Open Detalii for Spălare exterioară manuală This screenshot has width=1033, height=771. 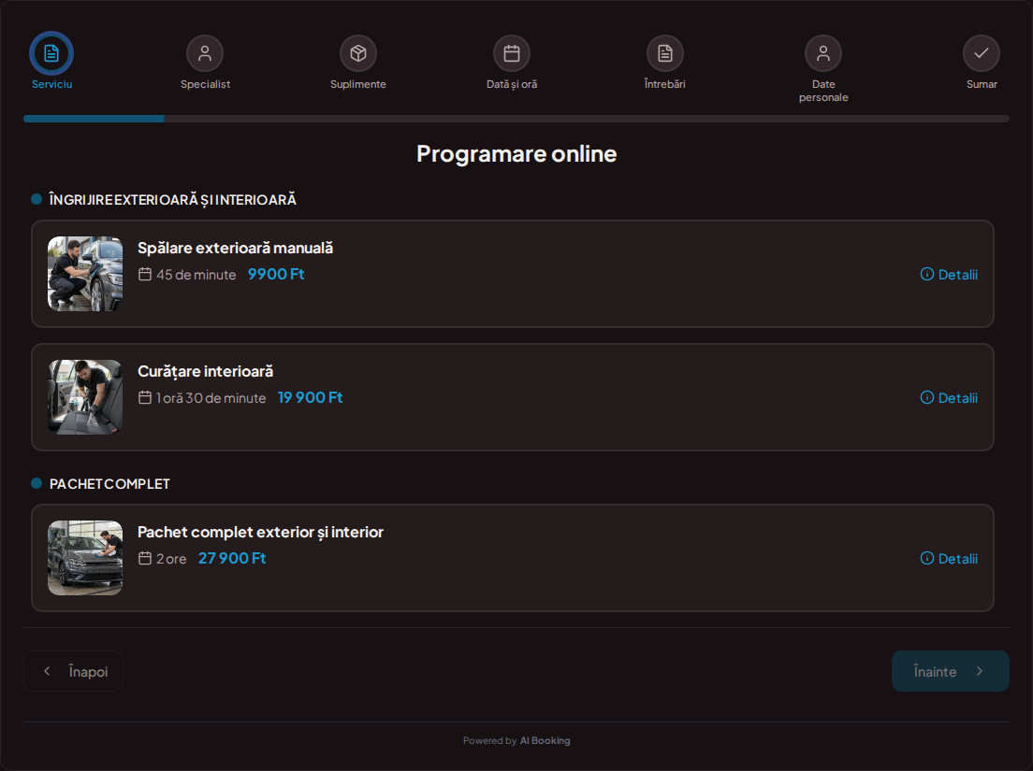(x=949, y=275)
